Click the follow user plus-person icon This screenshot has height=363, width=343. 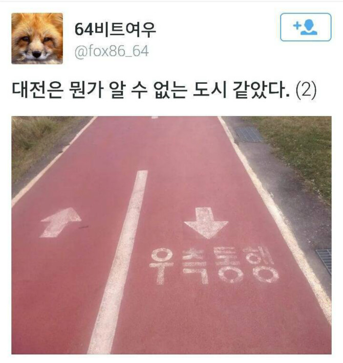(306, 27)
